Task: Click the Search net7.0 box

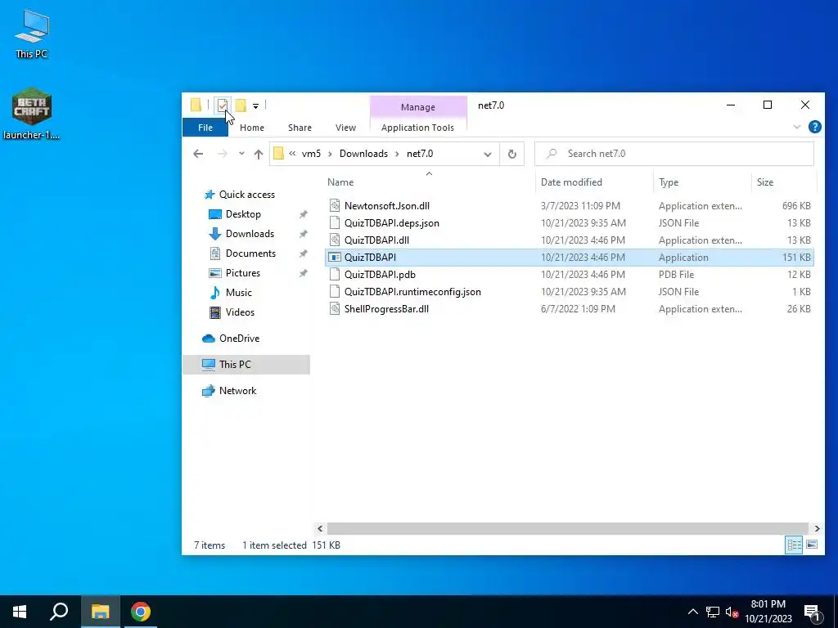Action: [674, 154]
